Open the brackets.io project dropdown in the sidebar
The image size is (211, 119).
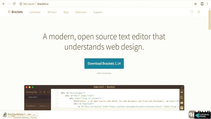tap(32, 106)
